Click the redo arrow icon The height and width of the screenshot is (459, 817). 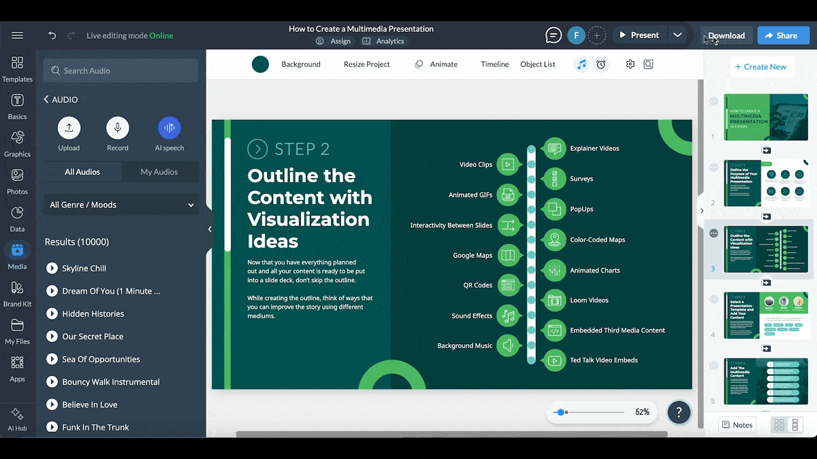(x=71, y=35)
